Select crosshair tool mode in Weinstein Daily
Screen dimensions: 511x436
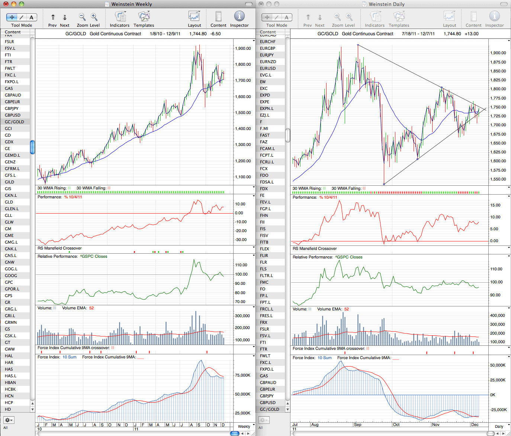tap(267, 17)
